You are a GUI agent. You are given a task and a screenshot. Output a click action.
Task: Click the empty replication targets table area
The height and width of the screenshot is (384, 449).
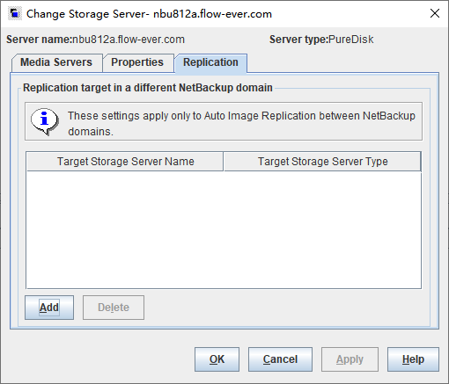pyautogui.click(x=224, y=229)
